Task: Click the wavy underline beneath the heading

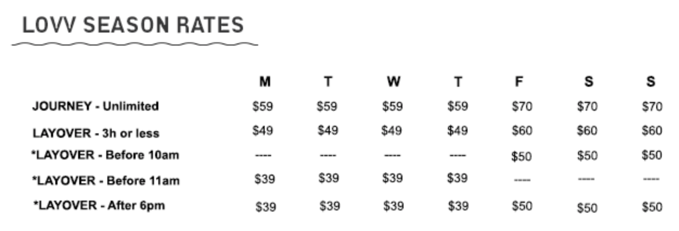Action: point(134,44)
